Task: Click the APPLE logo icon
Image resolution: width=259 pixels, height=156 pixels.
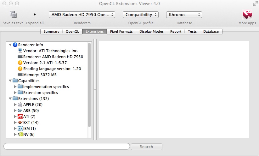Action: coord(20,104)
